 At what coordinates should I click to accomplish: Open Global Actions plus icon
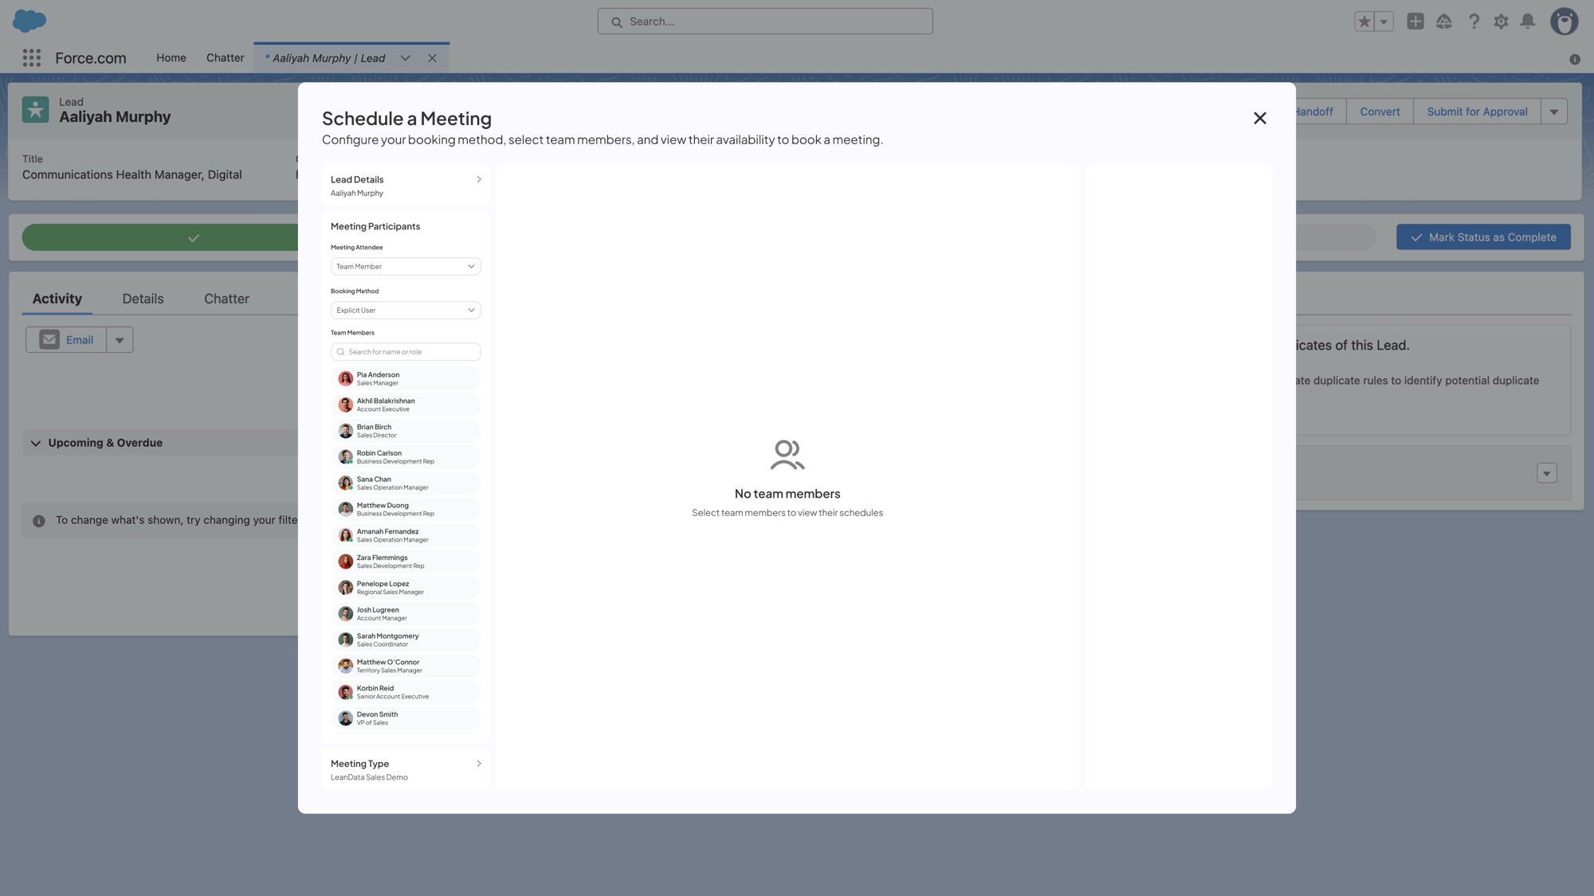1415,22
